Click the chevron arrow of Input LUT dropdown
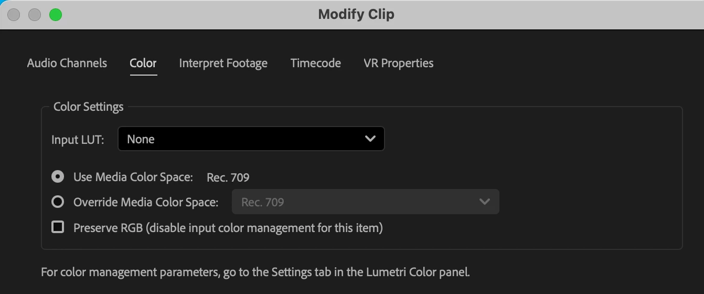 point(370,139)
